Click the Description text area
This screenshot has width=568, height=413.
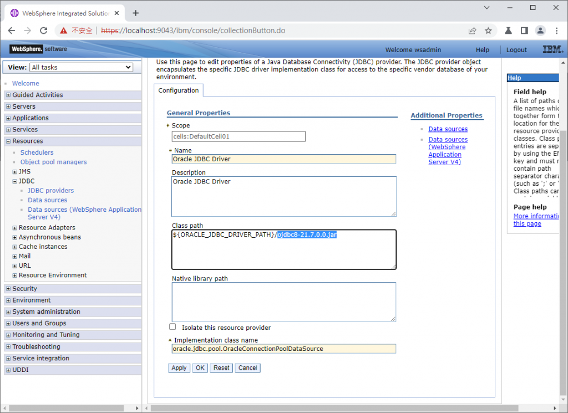[x=283, y=196]
